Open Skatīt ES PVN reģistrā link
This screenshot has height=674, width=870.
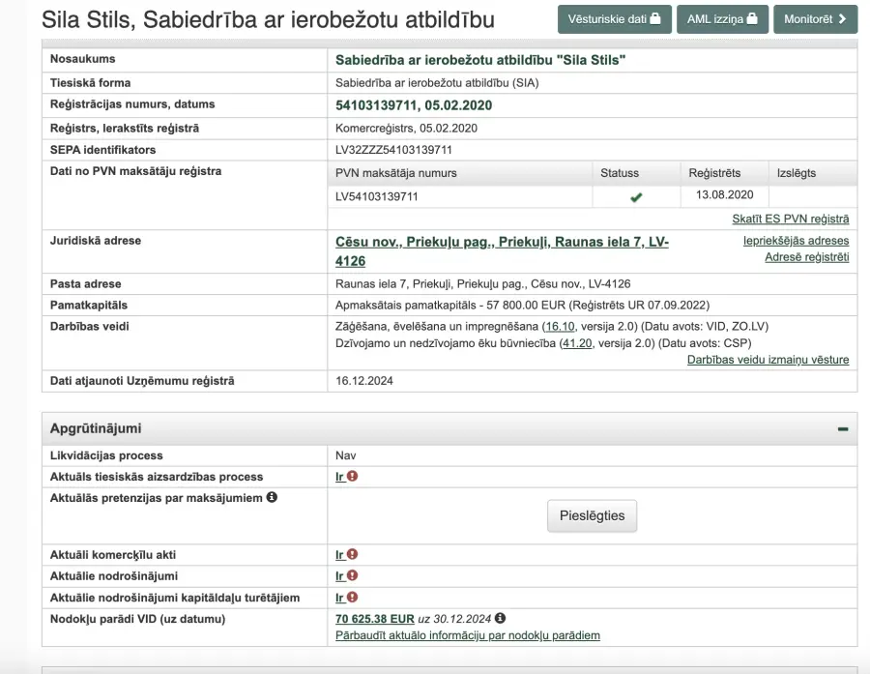coord(790,219)
